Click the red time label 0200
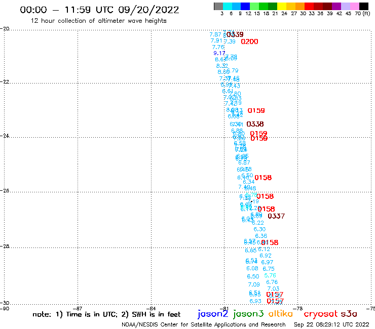Image resolution: width=375 pixels, height=329 pixels. coord(249,42)
